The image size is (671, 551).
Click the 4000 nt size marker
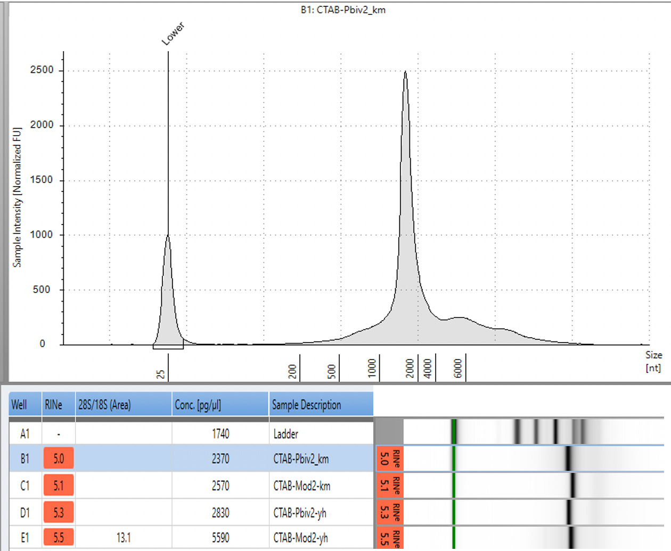pos(428,368)
